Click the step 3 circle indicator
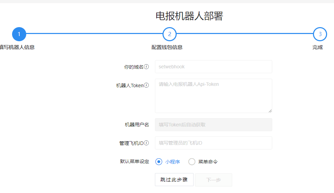This screenshot has width=334, height=193. pyautogui.click(x=320, y=34)
